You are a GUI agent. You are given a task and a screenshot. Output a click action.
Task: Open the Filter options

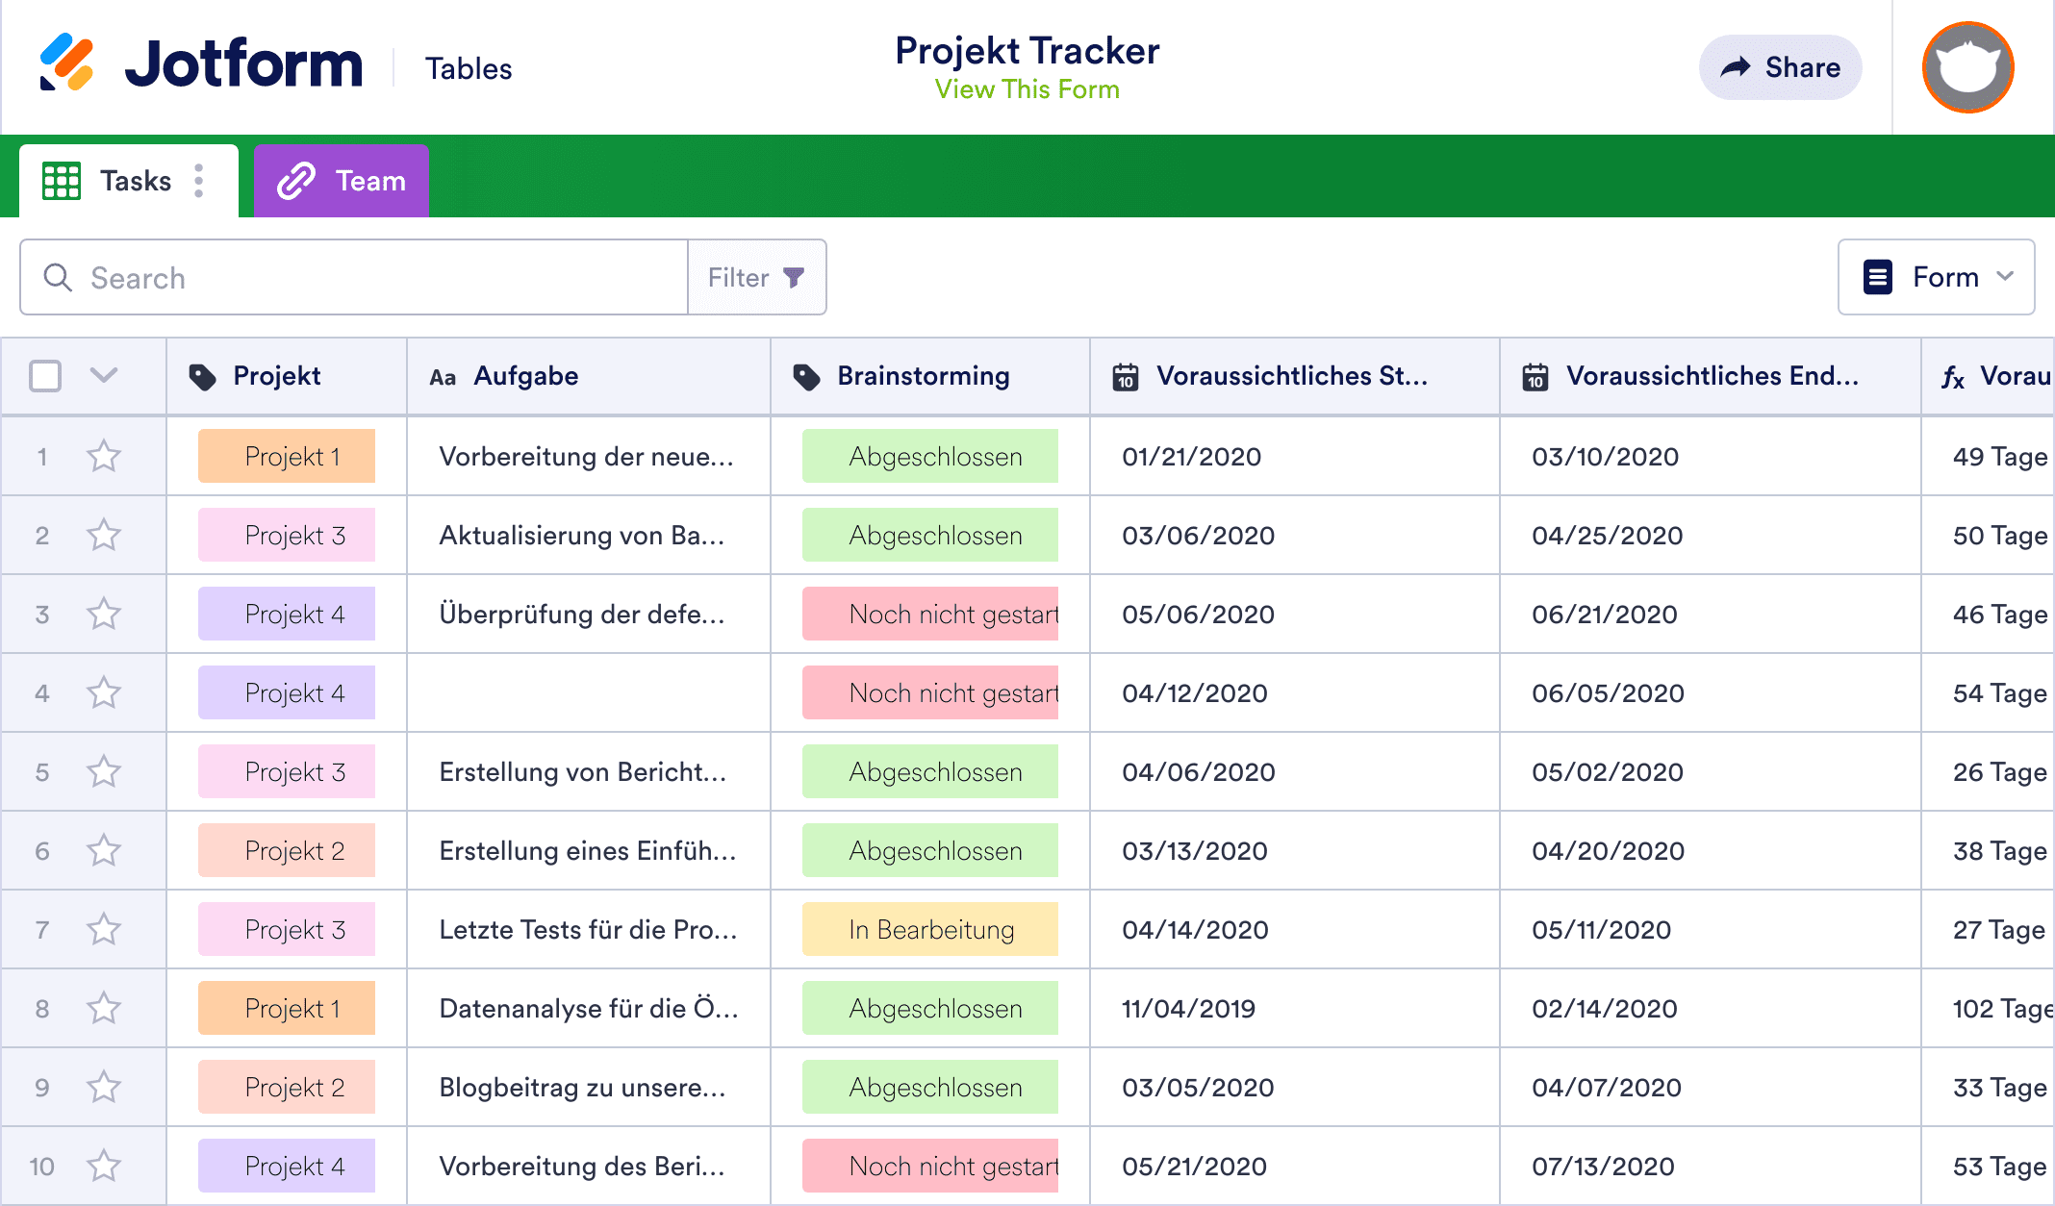pos(756,277)
